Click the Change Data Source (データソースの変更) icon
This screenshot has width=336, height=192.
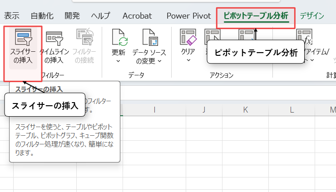coord(149,37)
